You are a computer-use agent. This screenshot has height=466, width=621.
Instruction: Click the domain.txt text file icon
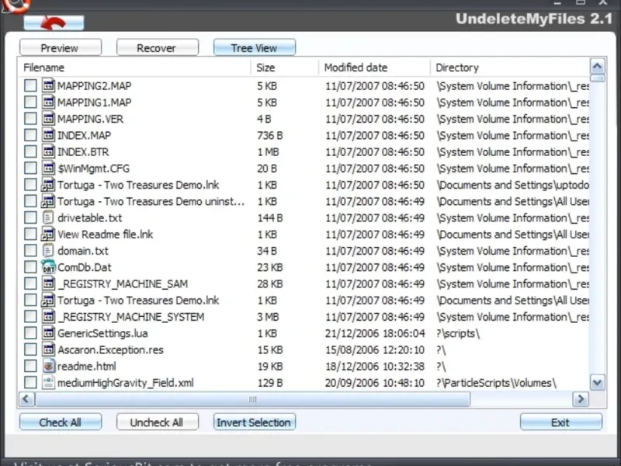pyautogui.click(x=48, y=250)
